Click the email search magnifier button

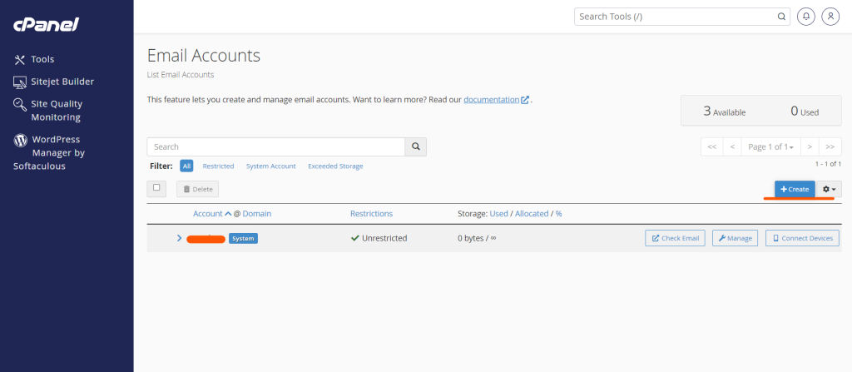point(415,147)
